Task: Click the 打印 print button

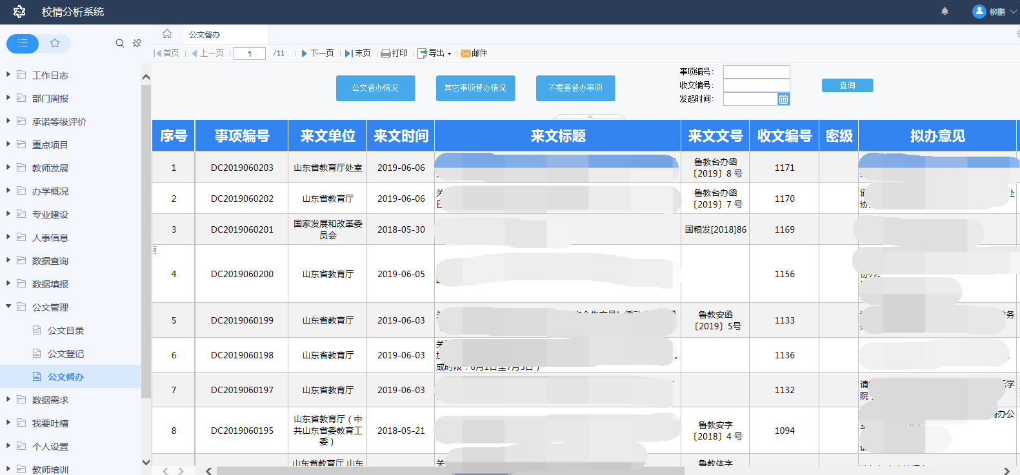Action: click(x=394, y=53)
